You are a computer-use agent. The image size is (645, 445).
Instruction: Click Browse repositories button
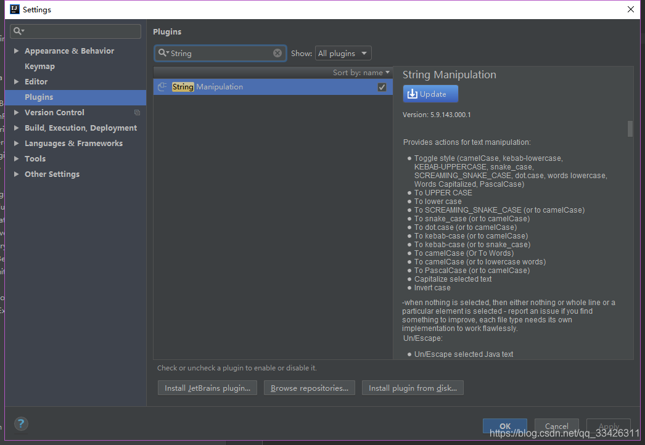pyautogui.click(x=310, y=388)
